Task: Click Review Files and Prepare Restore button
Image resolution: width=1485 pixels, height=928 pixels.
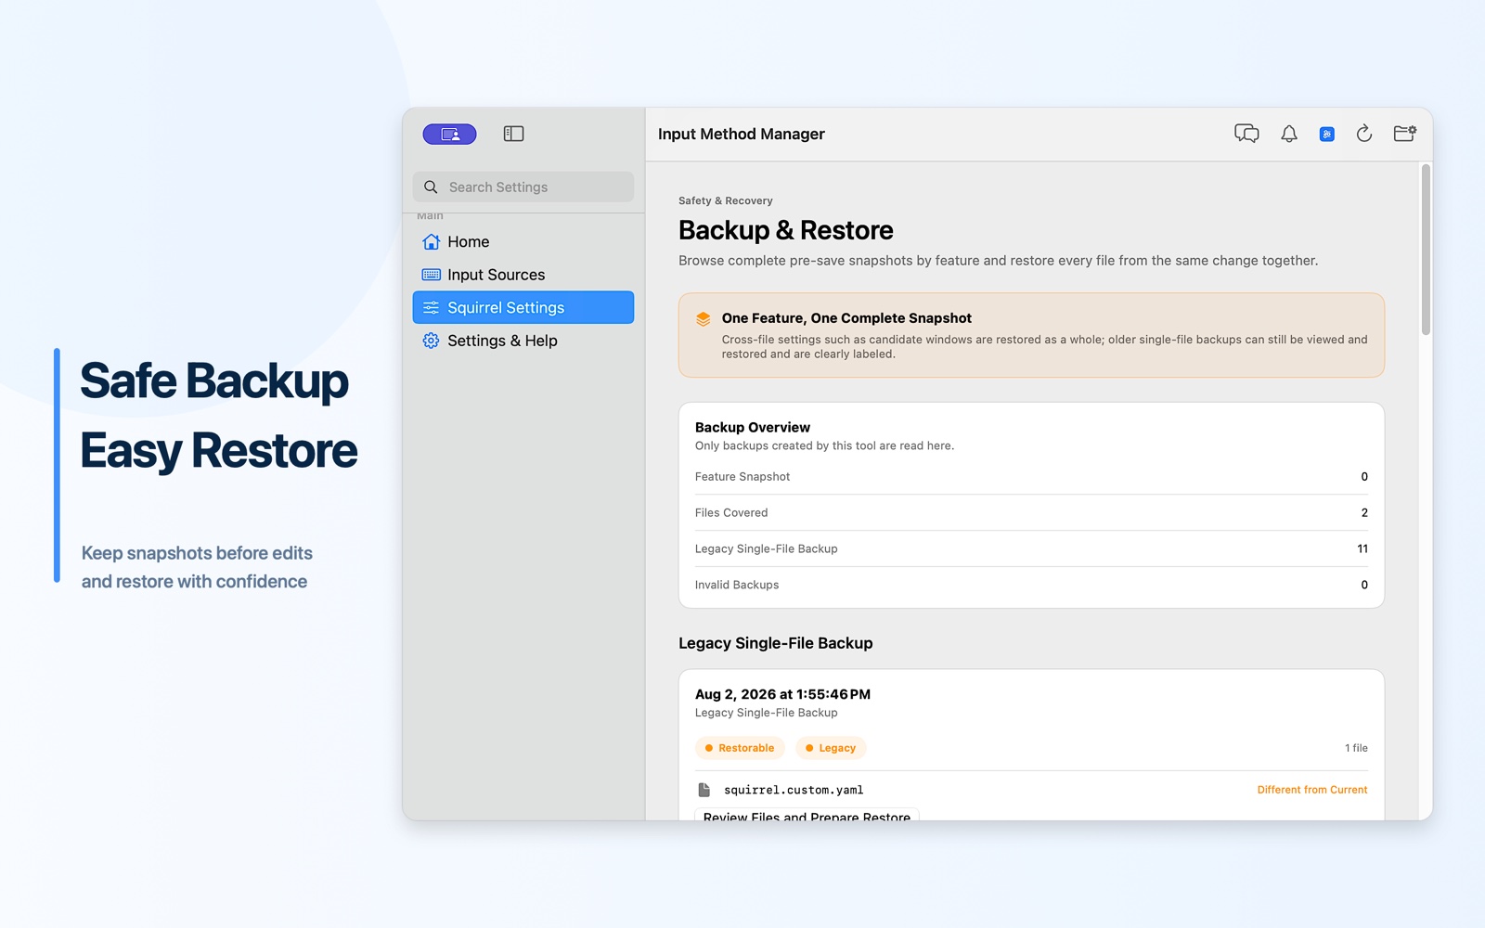Action: click(807, 815)
